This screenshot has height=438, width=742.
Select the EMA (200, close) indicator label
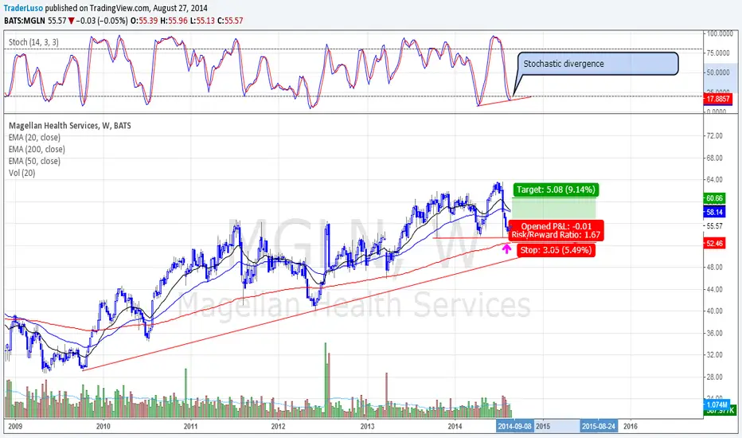(37, 149)
